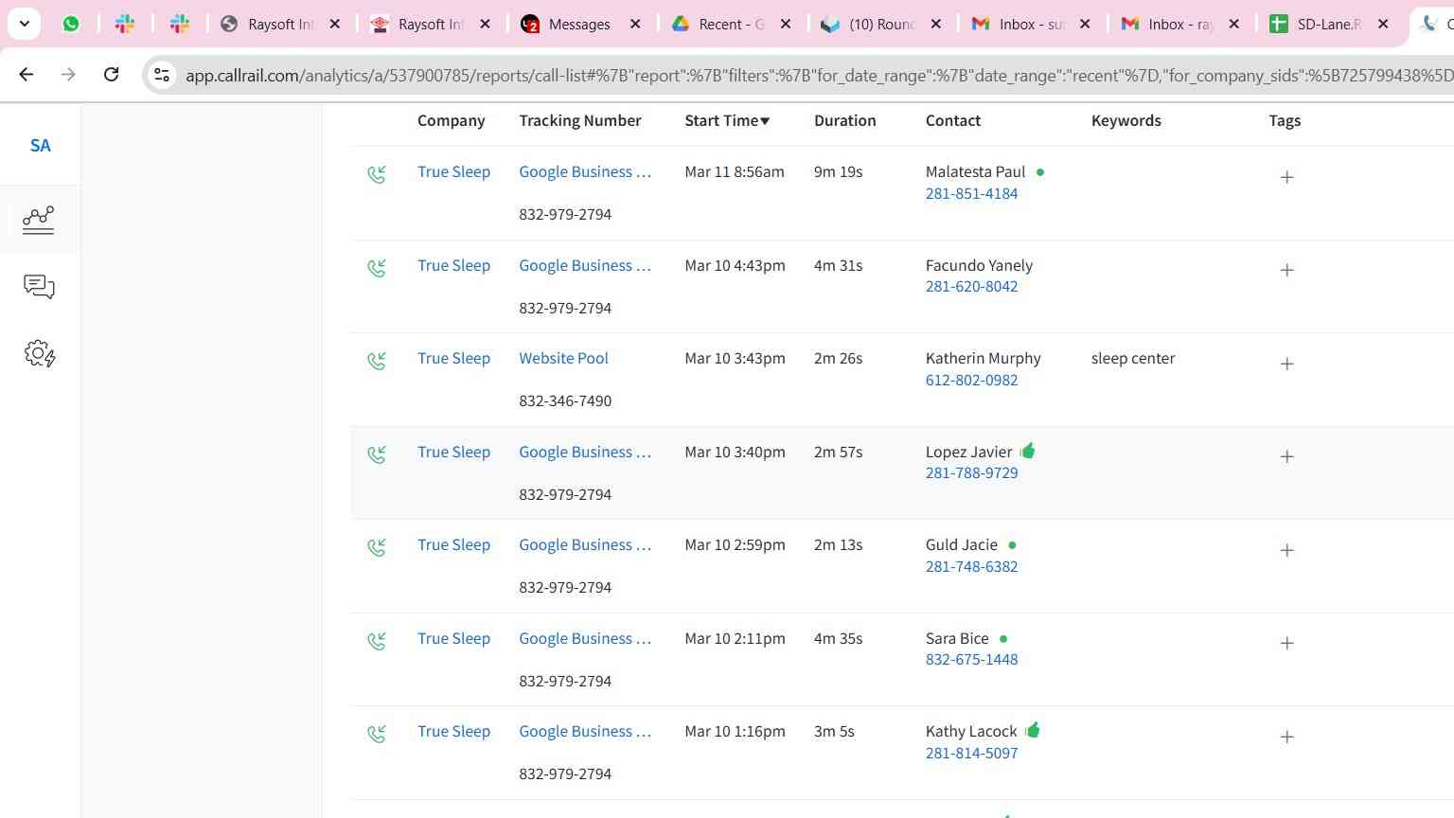Click the Contact column header
1454x818 pixels.
pyautogui.click(x=952, y=120)
